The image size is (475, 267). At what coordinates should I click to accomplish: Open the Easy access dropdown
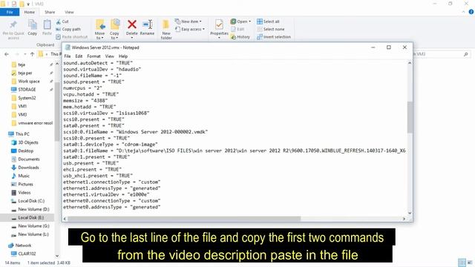click(x=190, y=29)
